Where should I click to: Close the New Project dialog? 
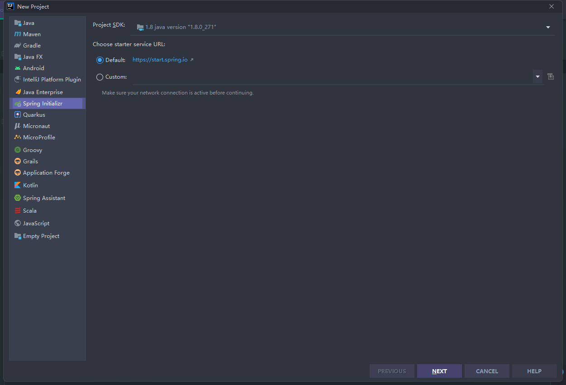[x=551, y=6]
